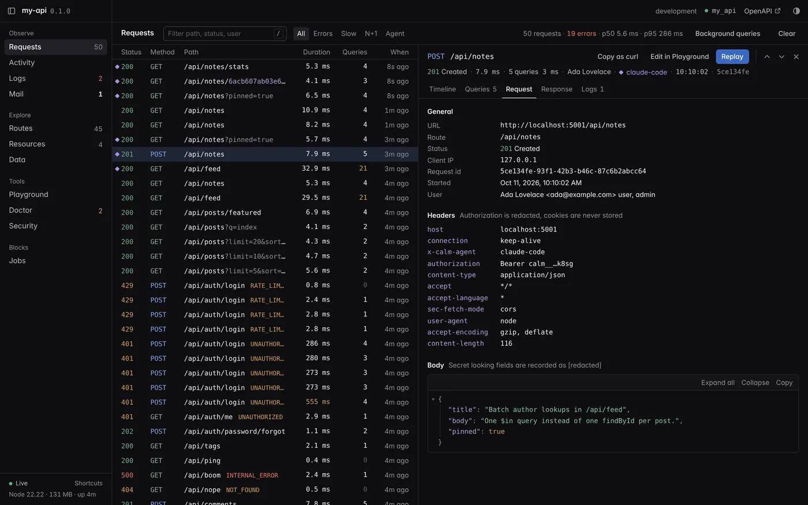Click the Bearer calm authorization value

click(537, 264)
